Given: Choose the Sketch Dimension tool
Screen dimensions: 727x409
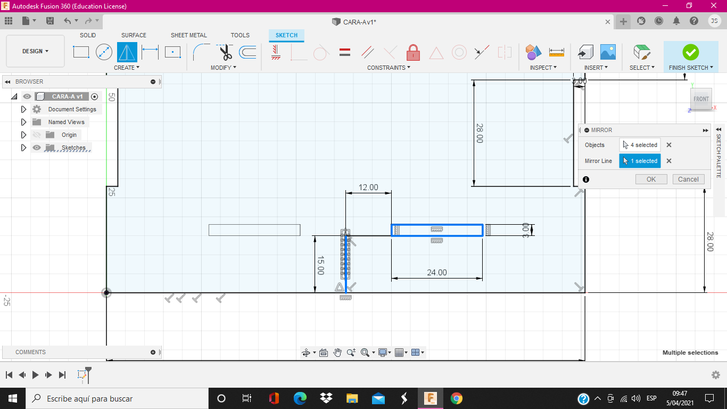Looking at the screenshot, I should point(150,52).
